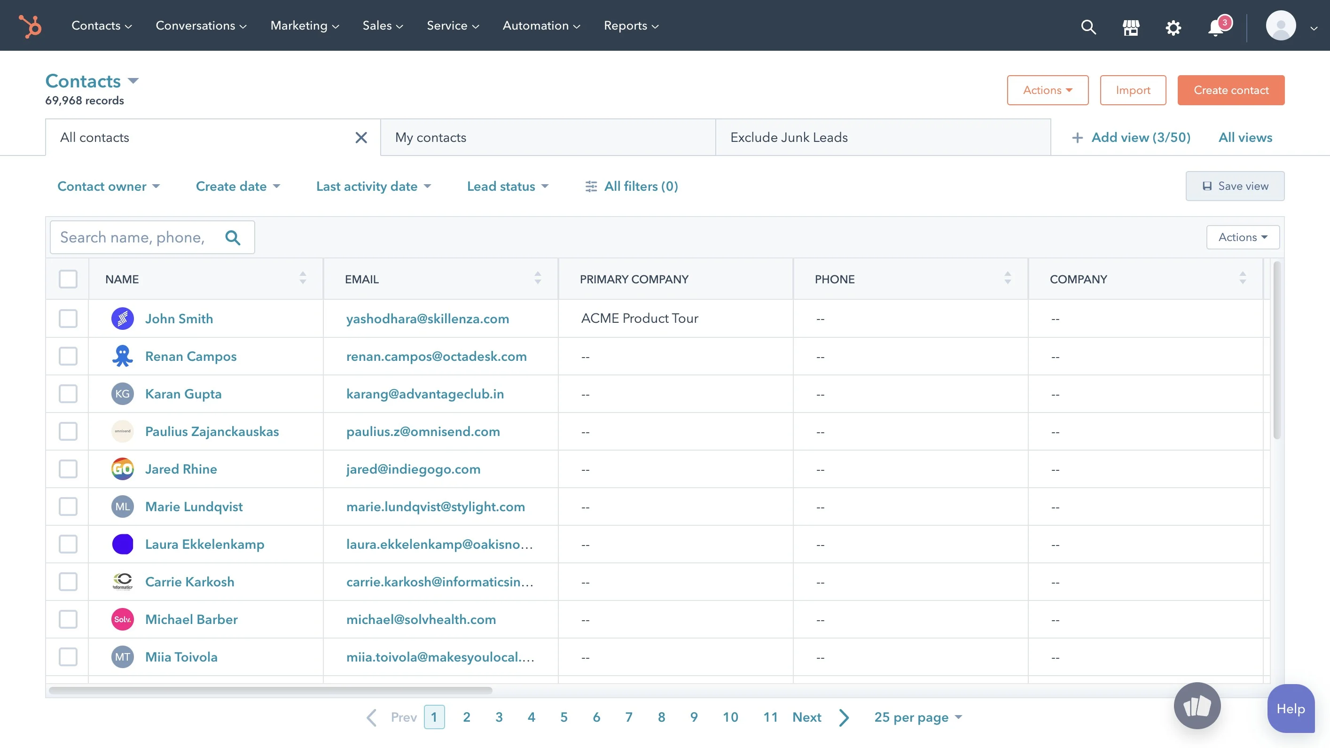Click the Import button
1330x748 pixels.
[x=1133, y=90]
